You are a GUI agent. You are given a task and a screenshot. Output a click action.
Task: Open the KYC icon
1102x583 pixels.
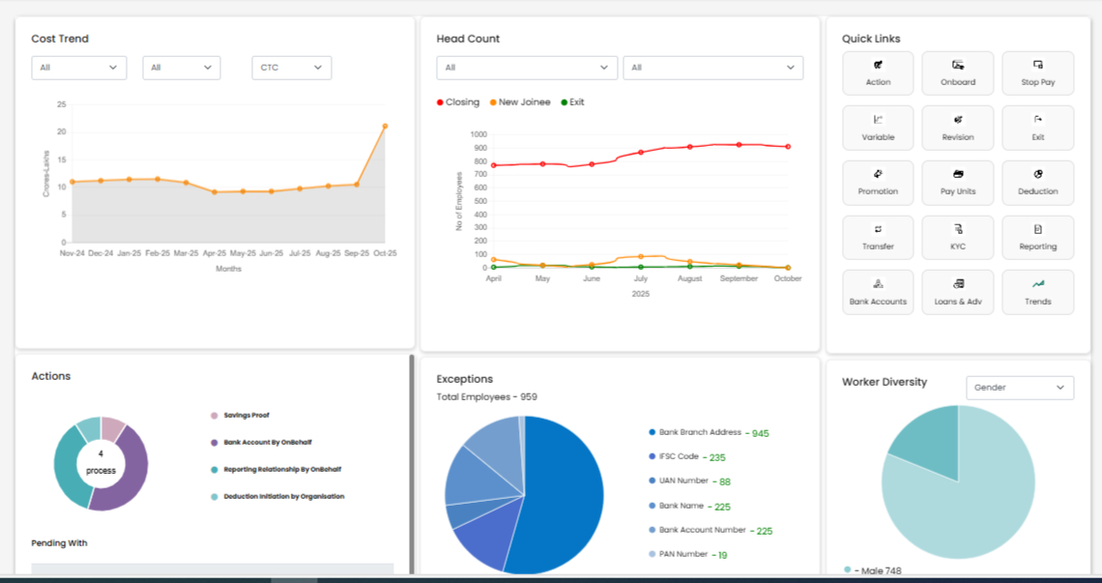[958, 238]
